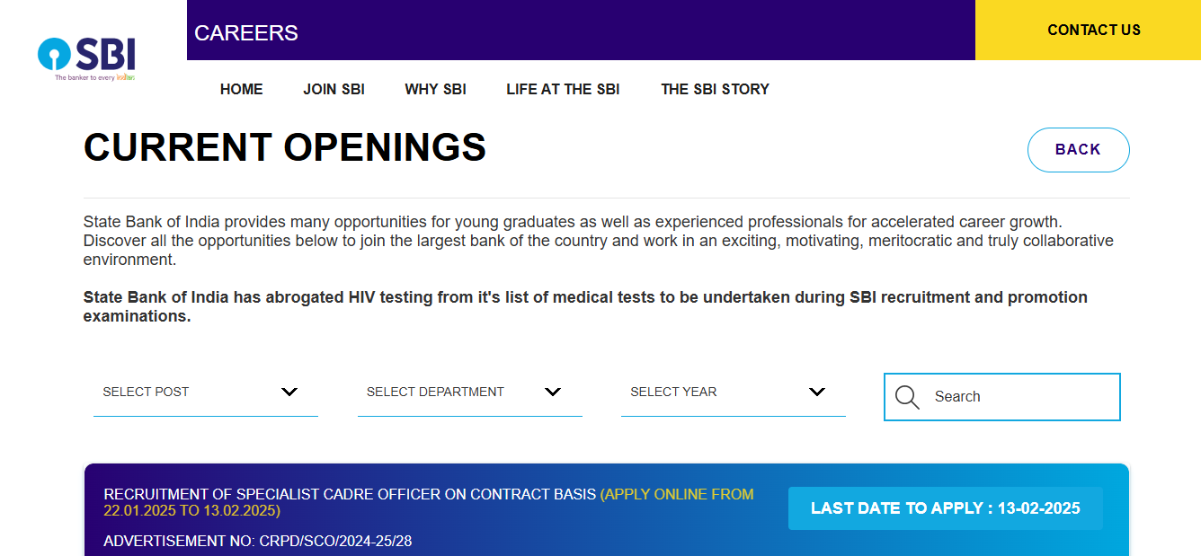Click the advertisement number CRPD/SCO/2024-25/28 text
The height and width of the screenshot is (556, 1201).
click(x=257, y=541)
